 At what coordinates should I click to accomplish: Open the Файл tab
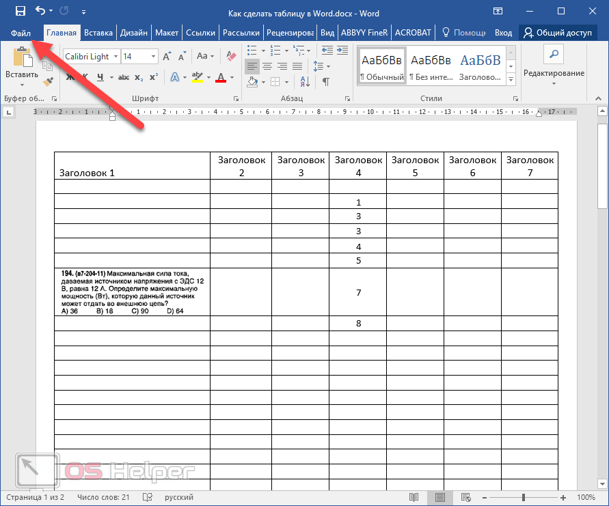(x=21, y=33)
